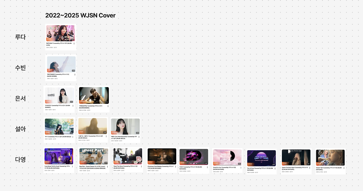Open the 'Sweet Talk' video thumbnail

(x=330, y=158)
